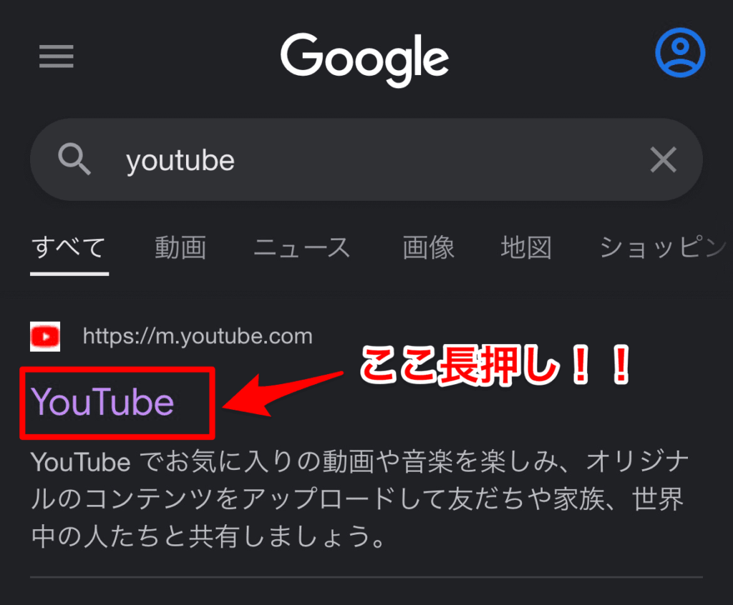Tap the magnifying glass search icon
Screen dimensions: 733x605
point(74,159)
